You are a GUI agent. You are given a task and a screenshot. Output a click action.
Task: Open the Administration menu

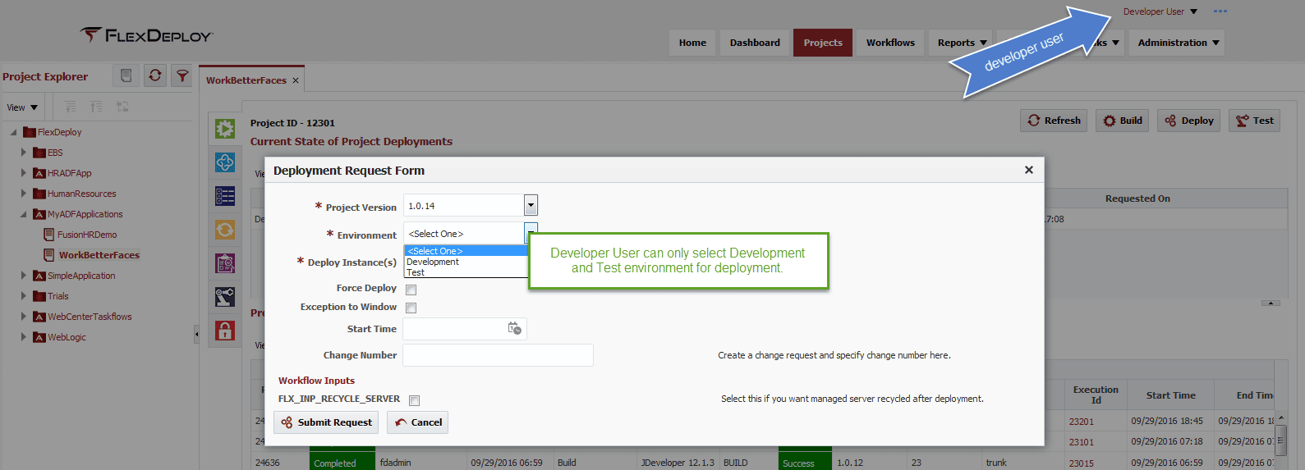(x=1178, y=43)
